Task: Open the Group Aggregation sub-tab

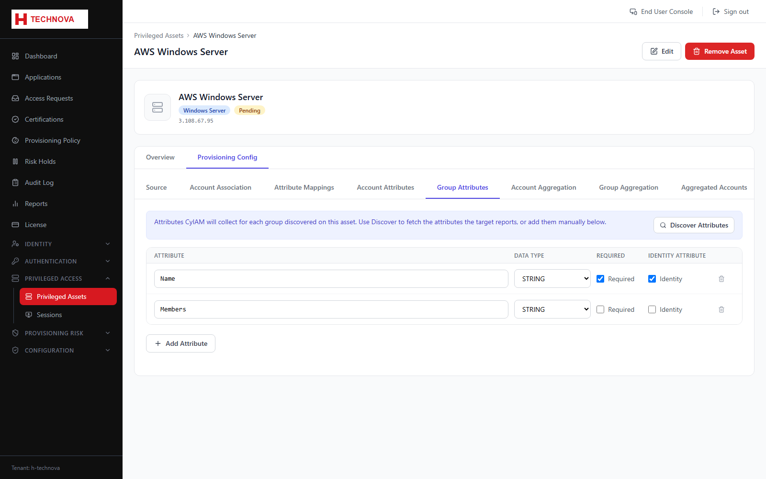Action: pos(629,187)
